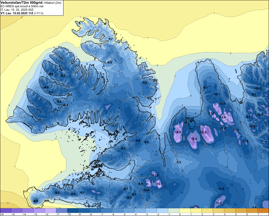Click the 'Hitakort (2m)' label
The height and width of the screenshot is (216, 269).
point(52,3)
